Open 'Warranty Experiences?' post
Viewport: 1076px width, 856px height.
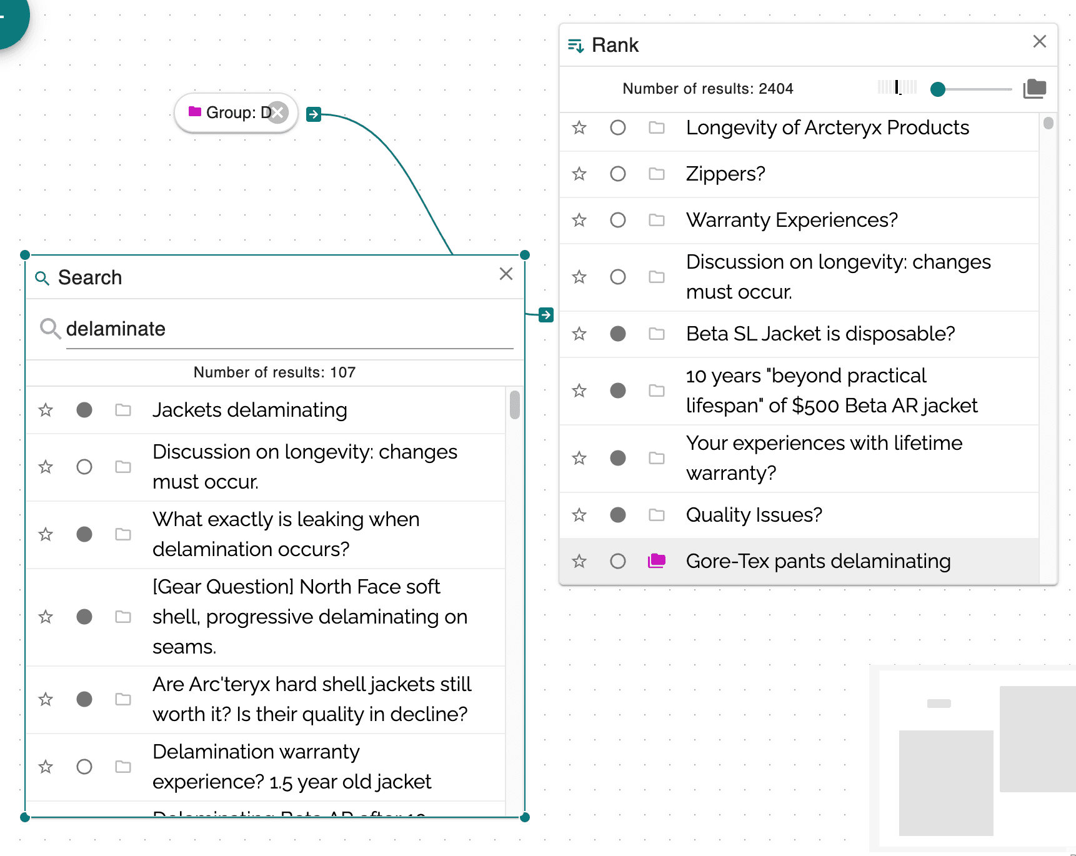click(x=792, y=221)
